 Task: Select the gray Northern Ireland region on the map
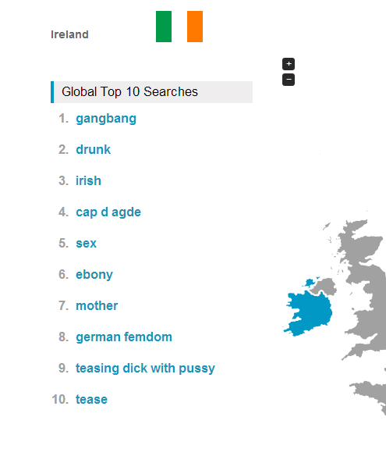tap(324, 287)
